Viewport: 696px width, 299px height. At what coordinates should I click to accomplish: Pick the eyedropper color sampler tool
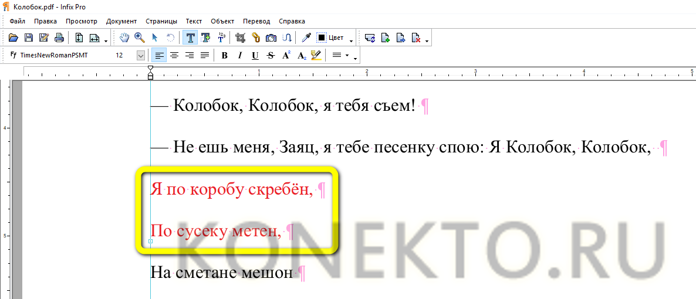306,38
